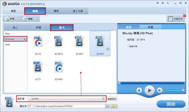Expand the 詳細內容 details section

[x=133, y=46]
